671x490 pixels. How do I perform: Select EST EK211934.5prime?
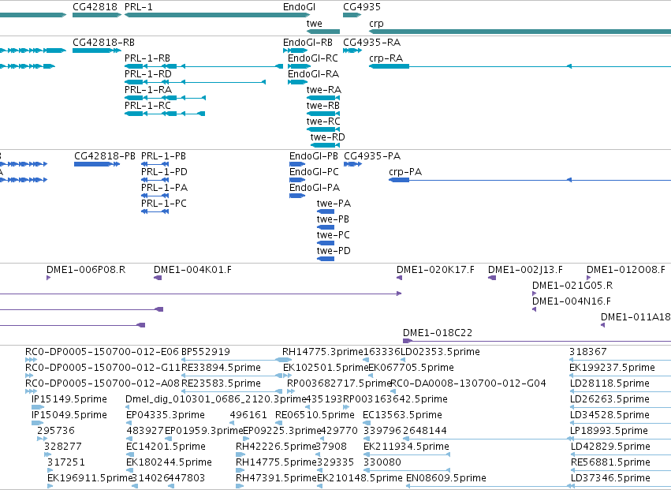pos(407,454)
